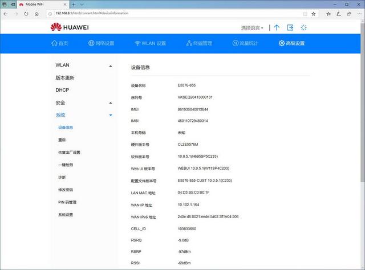Click the browser Back arrow

(x=6, y=14)
